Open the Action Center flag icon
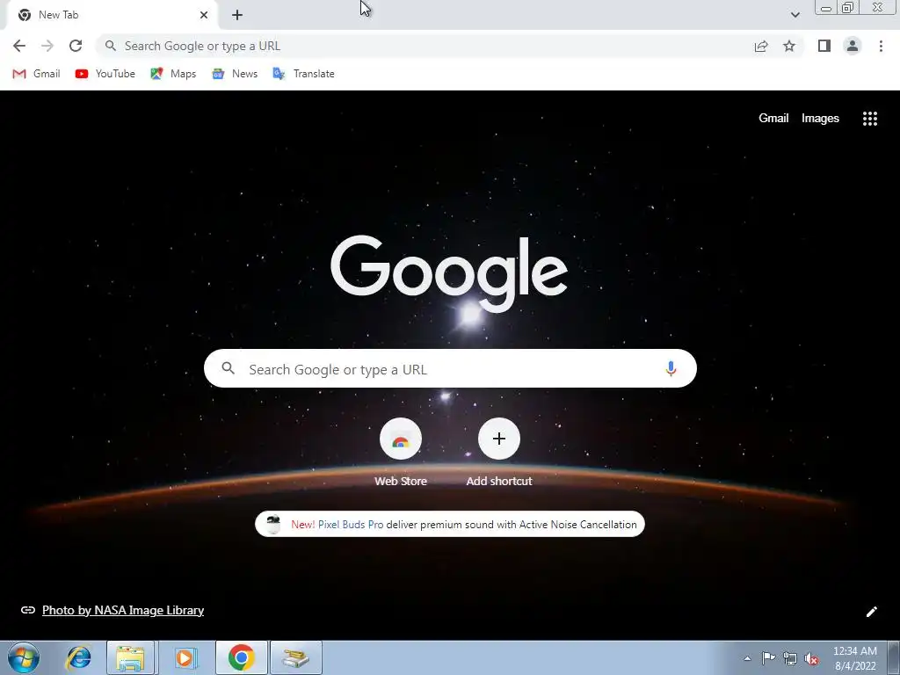The height and width of the screenshot is (675, 900). click(x=768, y=657)
